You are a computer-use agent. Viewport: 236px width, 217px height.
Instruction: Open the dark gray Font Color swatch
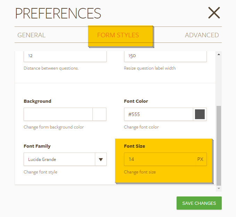(200, 114)
